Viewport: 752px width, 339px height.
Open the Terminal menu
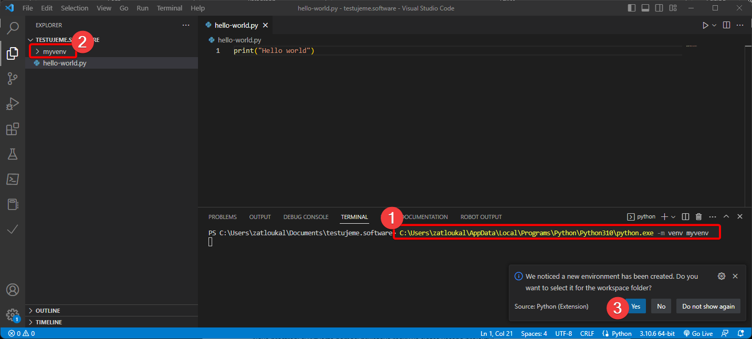pyautogui.click(x=170, y=8)
